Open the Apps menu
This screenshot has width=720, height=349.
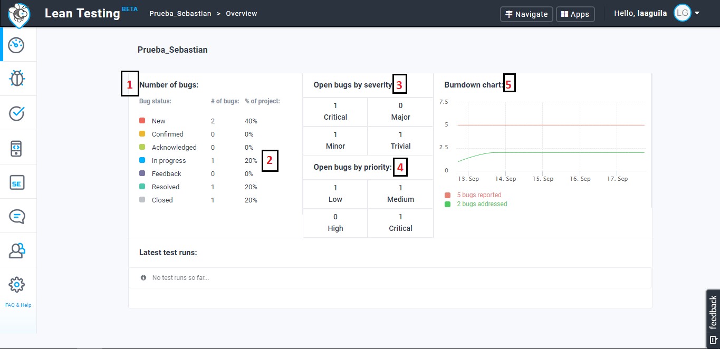tap(575, 14)
